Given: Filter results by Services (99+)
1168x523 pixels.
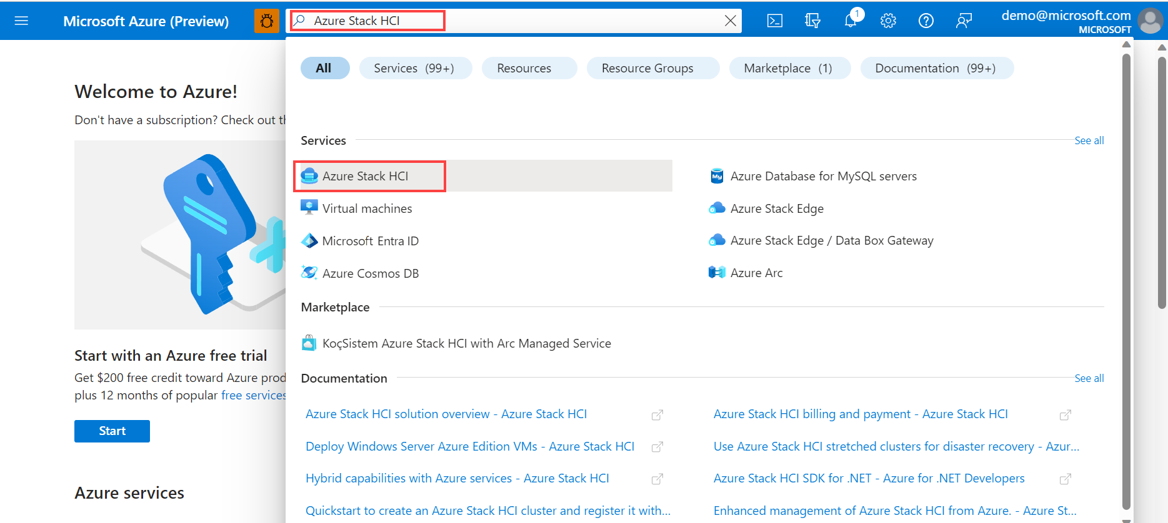Looking at the screenshot, I should (x=414, y=68).
